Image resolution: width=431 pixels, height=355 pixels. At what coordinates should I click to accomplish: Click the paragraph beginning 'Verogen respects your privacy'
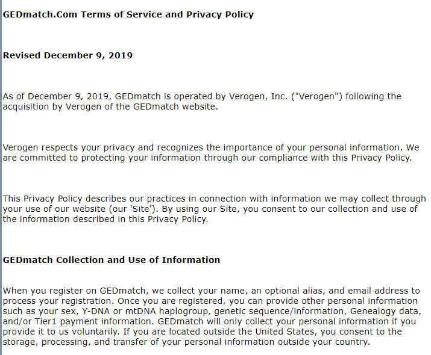211,153
